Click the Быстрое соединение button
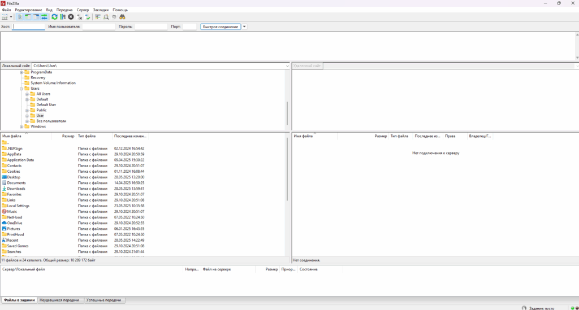The width and height of the screenshot is (579, 310). tap(220, 27)
